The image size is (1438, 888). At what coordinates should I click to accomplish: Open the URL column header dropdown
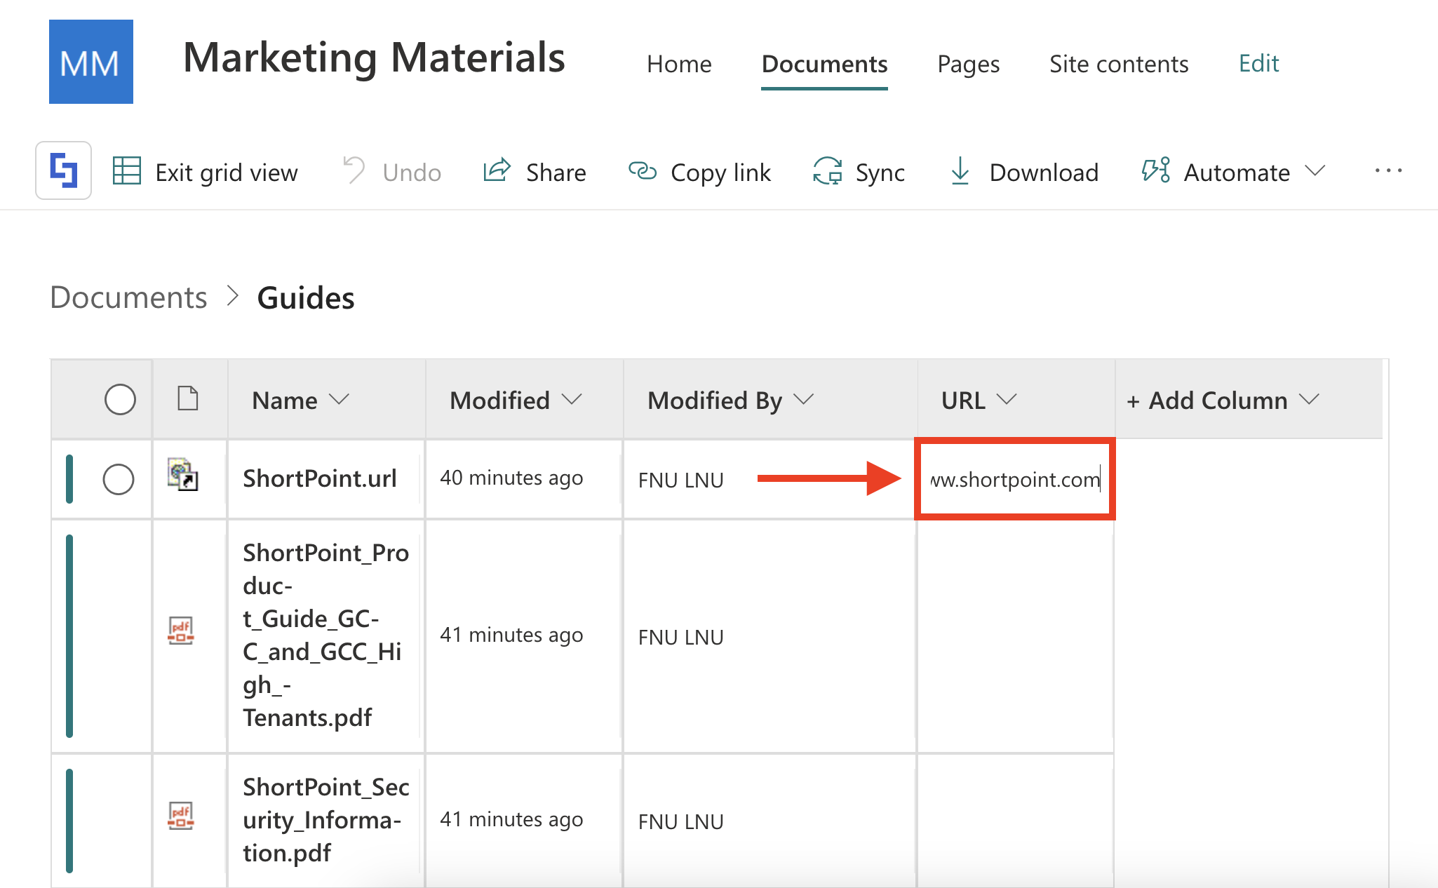(1007, 399)
